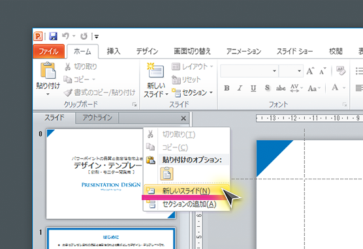Choose 新しいスライド(N) in context menu

[187, 191]
